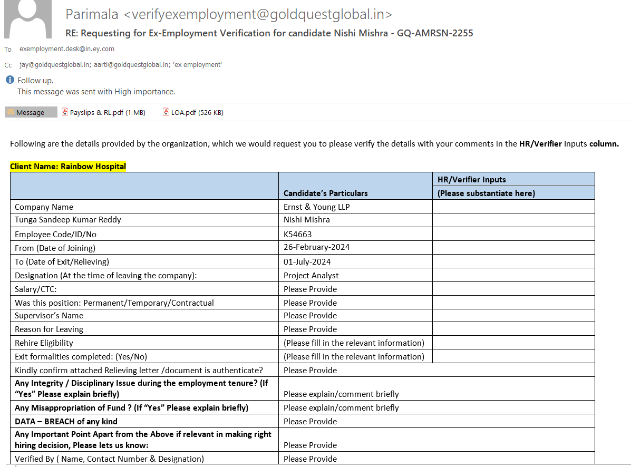This screenshot has height=467, width=631.
Task: Click the blue Follow up info icon
Action: [9, 80]
